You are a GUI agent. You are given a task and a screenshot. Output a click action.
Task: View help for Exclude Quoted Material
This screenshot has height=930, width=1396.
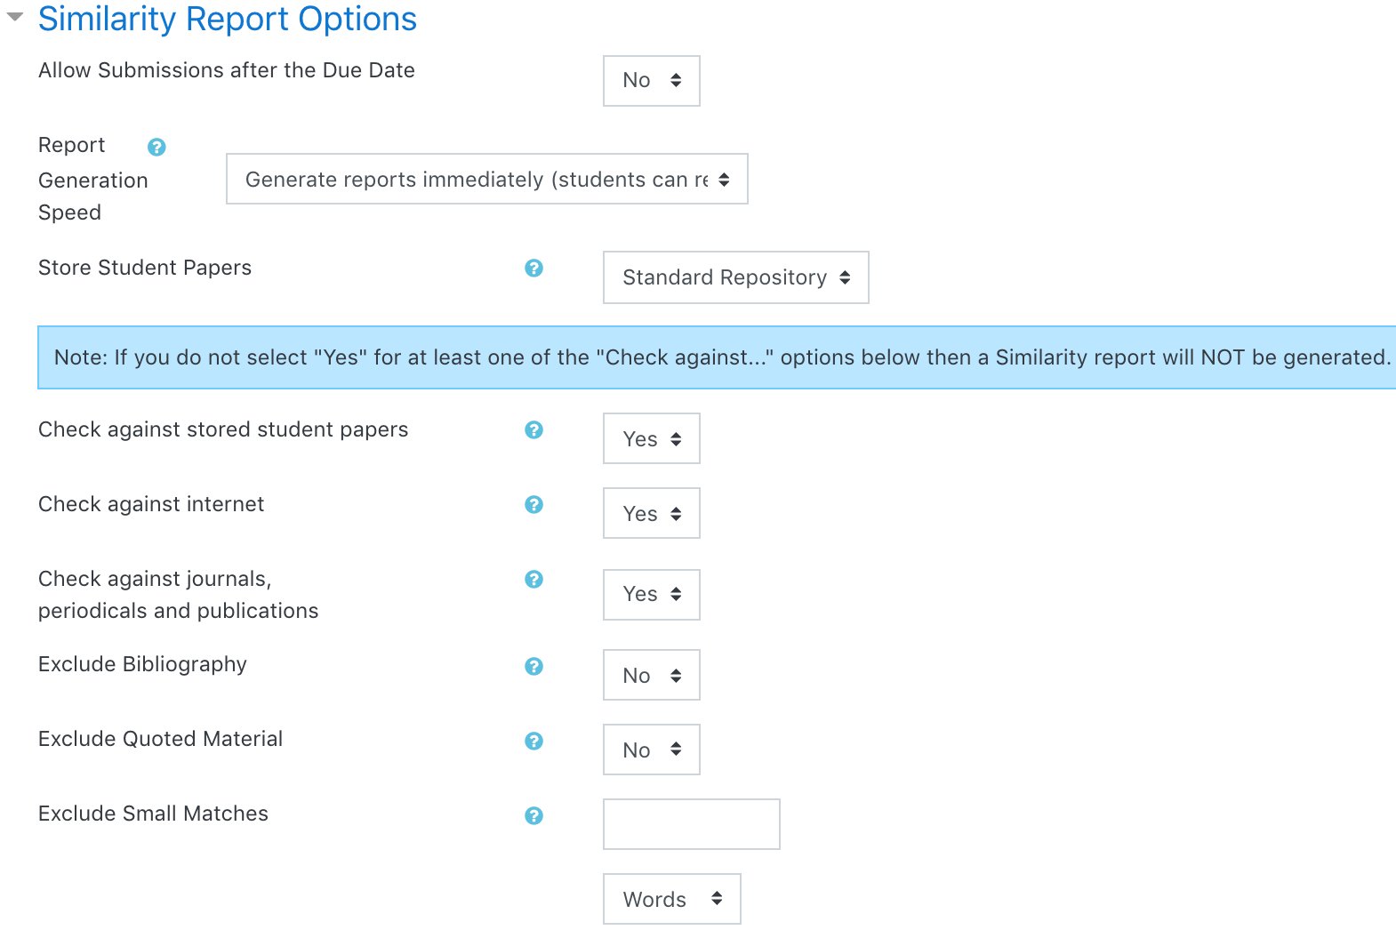[x=534, y=741]
